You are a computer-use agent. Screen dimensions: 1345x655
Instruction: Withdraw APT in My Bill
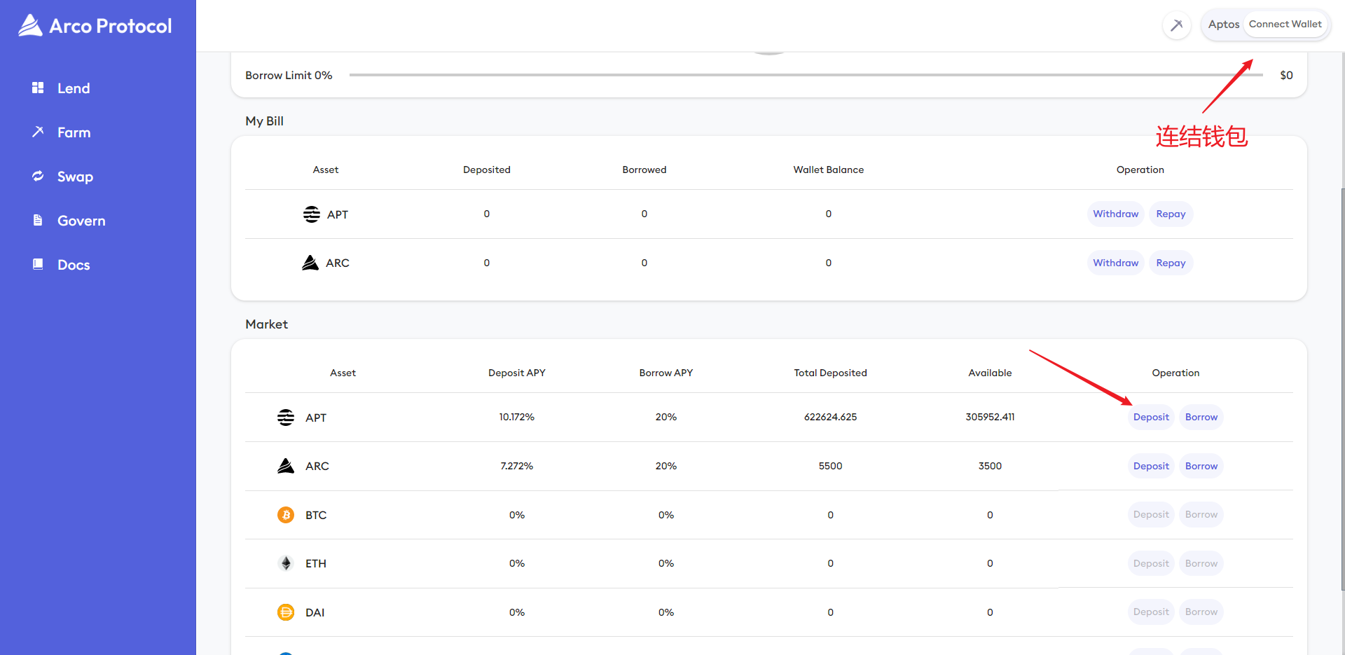(x=1115, y=214)
